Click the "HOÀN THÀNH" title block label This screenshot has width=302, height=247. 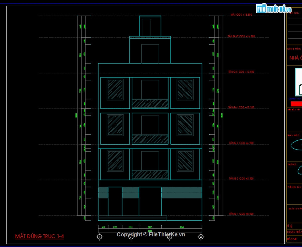(x=294, y=232)
